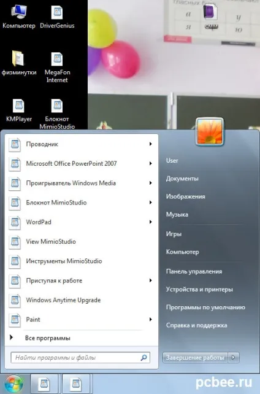Viewport: 260px width, 394px height.
Task: Focus the Найти программы и файлы search box
Action: 80,358
